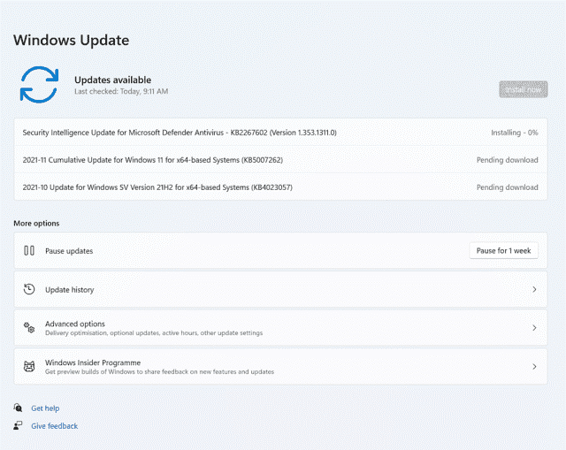This screenshot has height=450, width=566.
Task: Select Security Intelligence Update KB2267602 row
Action: pyautogui.click(x=280, y=133)
